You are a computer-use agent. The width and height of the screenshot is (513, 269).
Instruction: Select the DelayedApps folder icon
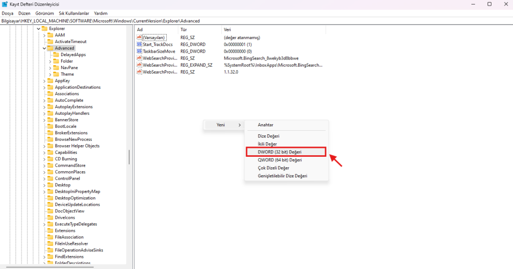pos(56,55)
